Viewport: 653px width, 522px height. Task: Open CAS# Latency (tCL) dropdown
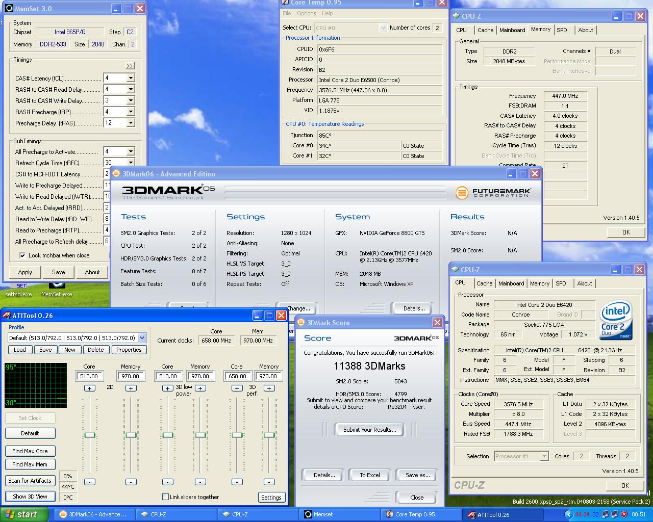(131, 78)
